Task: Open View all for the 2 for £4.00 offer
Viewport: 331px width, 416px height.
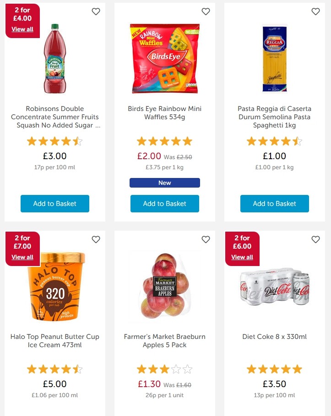Action: click(22, 29)
